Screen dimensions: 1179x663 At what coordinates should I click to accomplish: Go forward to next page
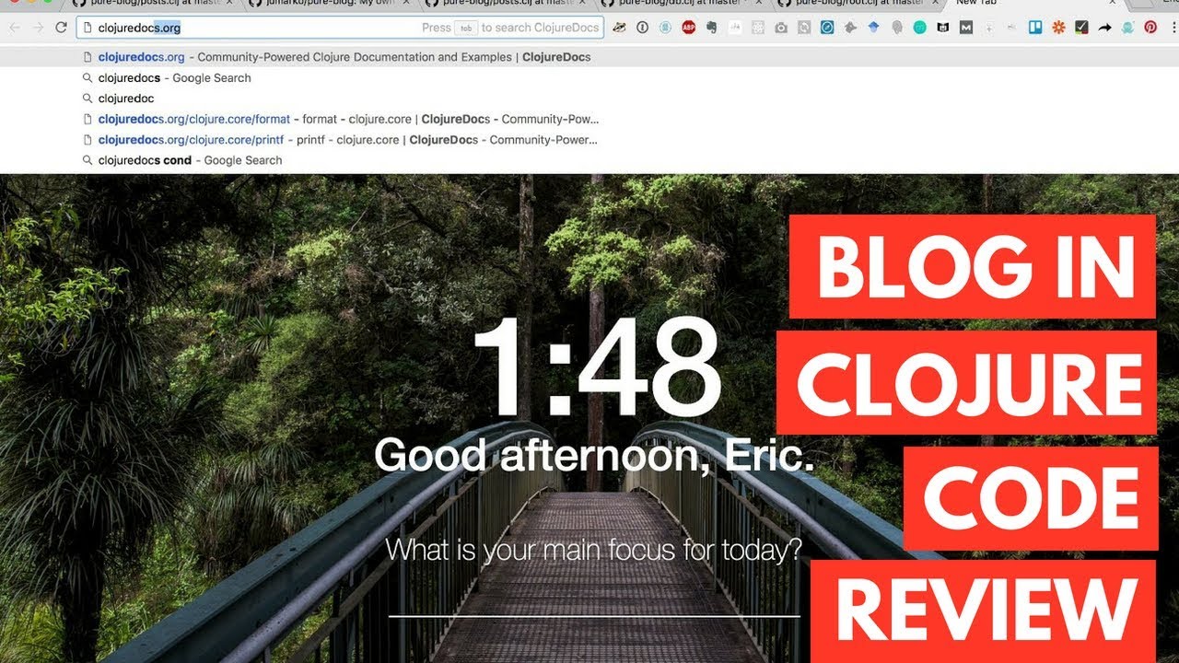[38, 28]
